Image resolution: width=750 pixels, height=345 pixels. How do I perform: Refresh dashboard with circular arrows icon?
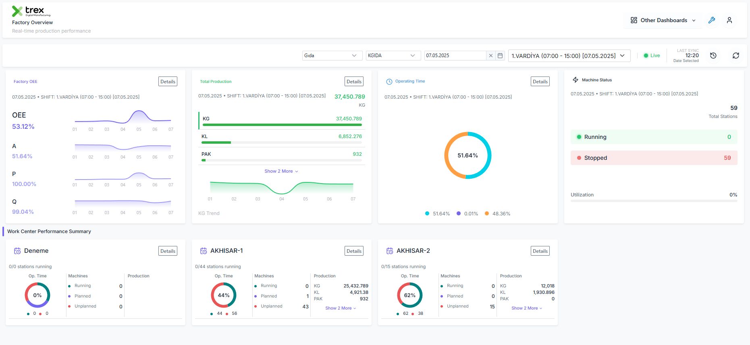(736, 56)
